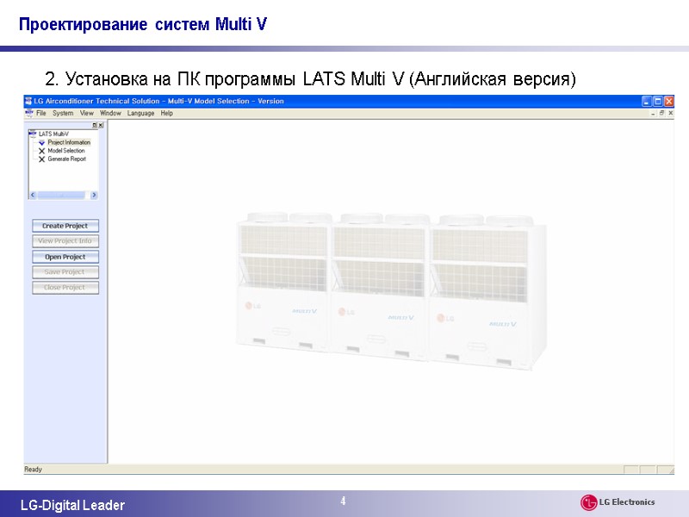Click the application icon in the title bar
The height and width of the screenshot is (517, 689).
point(28,100)
